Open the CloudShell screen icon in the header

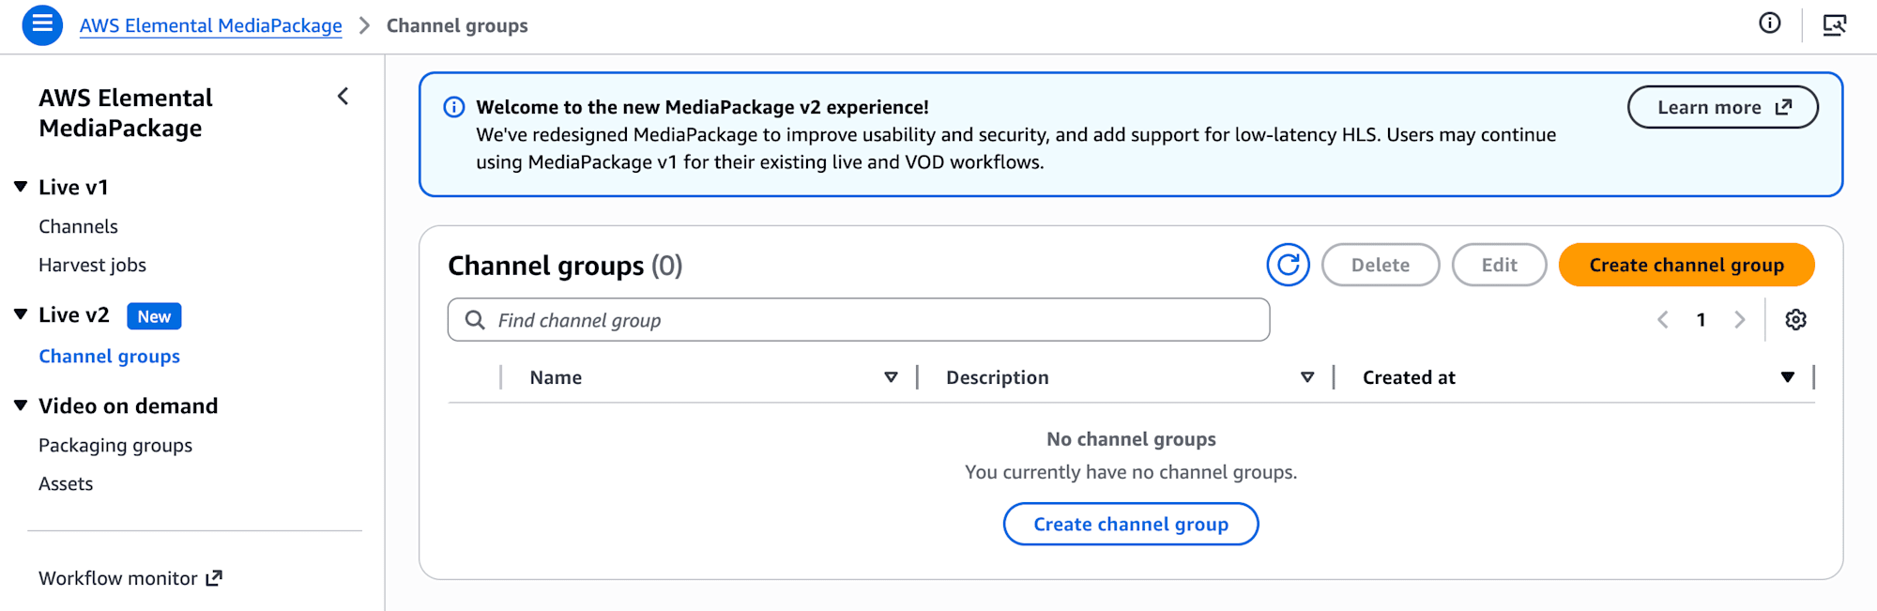(1834, 24)
